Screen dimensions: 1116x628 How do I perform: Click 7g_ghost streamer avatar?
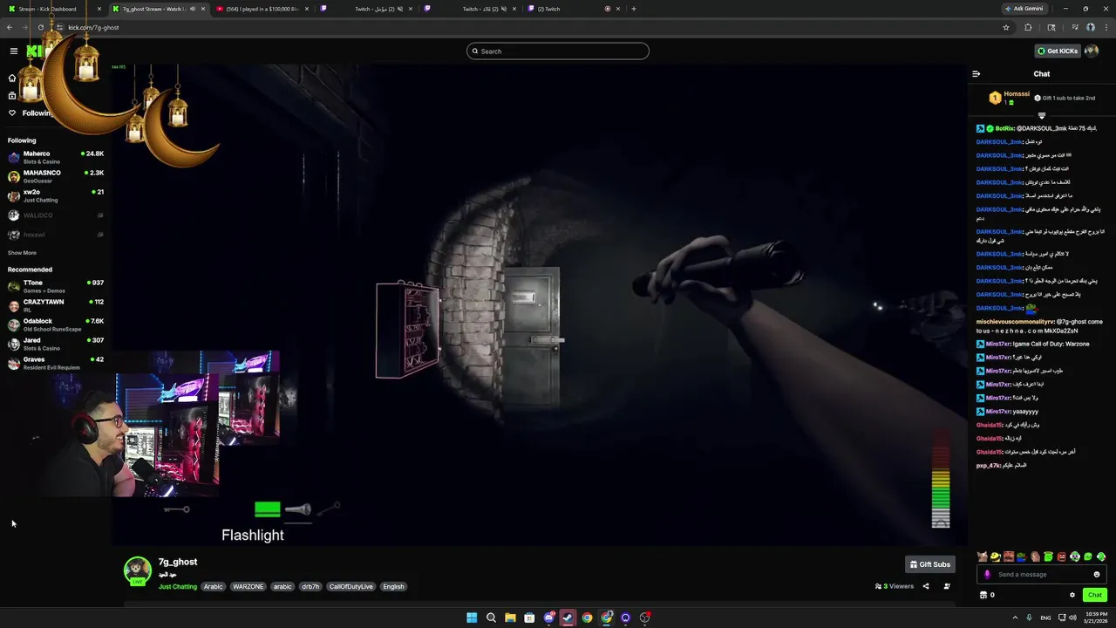[x=137, y=570]
